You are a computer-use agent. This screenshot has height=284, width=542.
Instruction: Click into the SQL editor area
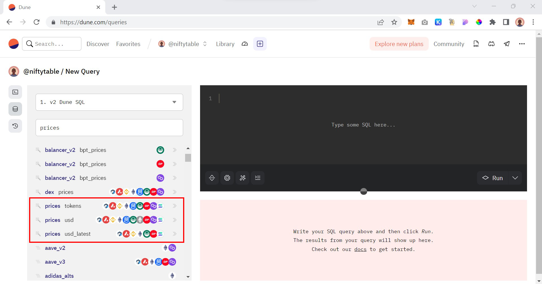pos(363,125)
